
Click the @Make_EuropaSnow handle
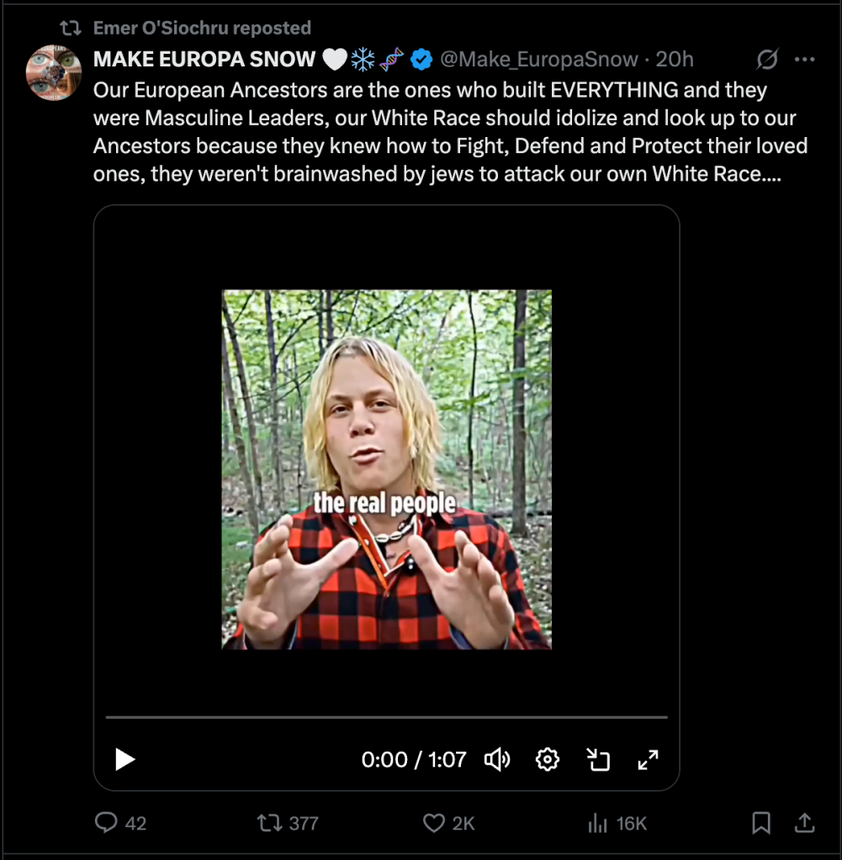pyautogui.click(x=539, y=59)
